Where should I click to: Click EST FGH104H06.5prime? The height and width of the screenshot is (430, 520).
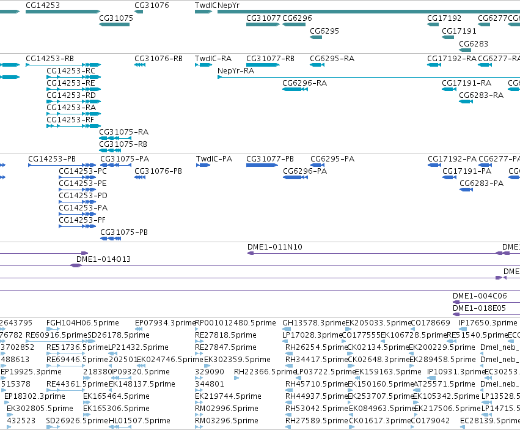[82, 323]
